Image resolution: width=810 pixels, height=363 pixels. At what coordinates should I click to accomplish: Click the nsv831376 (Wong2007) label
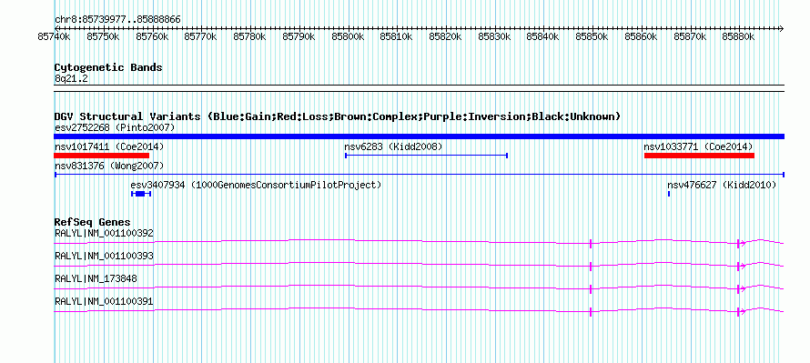click(109, 166)
